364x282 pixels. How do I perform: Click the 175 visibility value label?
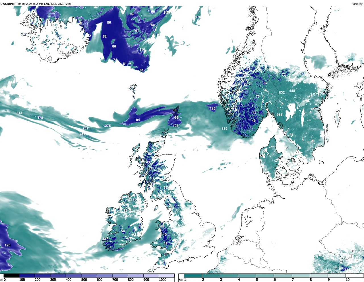point(40,118)
